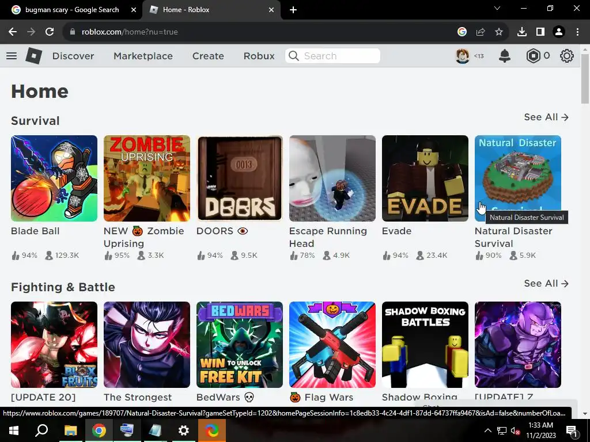See All Fighting & Battle games

pos(546,283)
